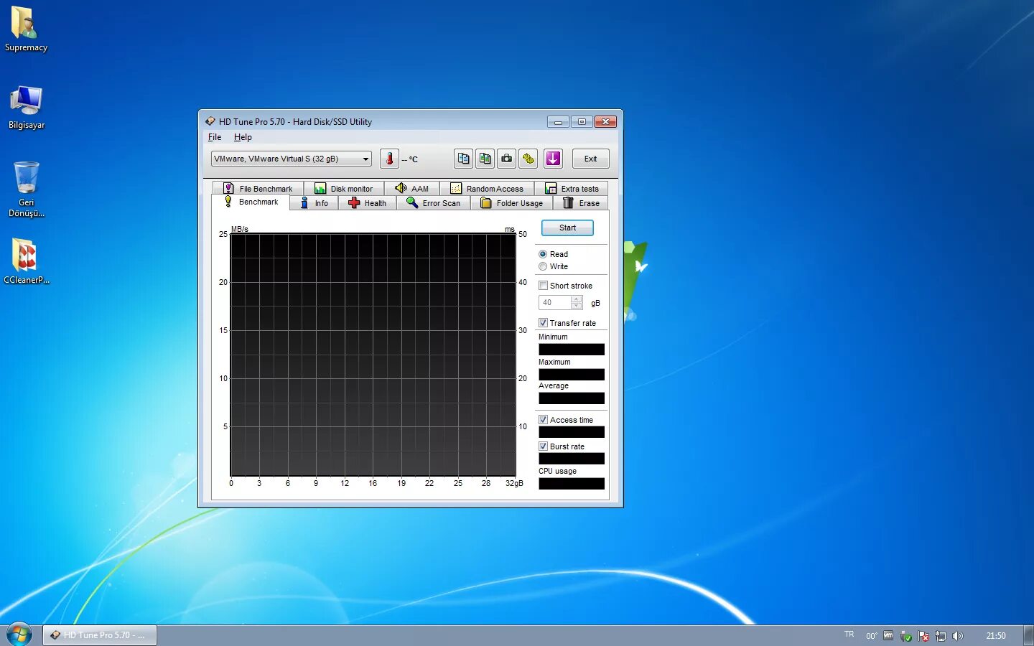Switch to the Disk monitor tab

[x=344, y=188]
